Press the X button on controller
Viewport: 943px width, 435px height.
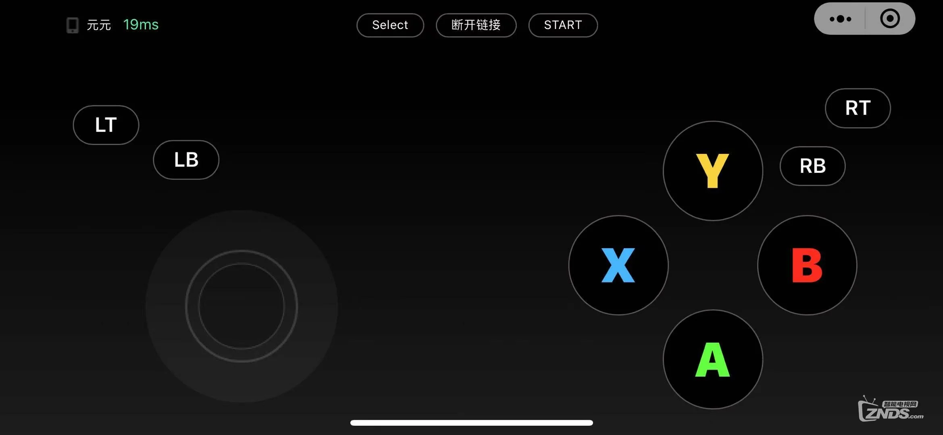[x=619, y=265]
